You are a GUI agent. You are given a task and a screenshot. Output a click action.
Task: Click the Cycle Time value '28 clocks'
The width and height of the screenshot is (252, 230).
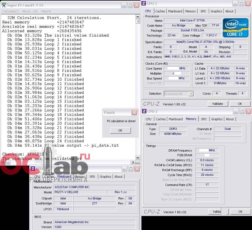pyautogui.click(x=207, y=175)
